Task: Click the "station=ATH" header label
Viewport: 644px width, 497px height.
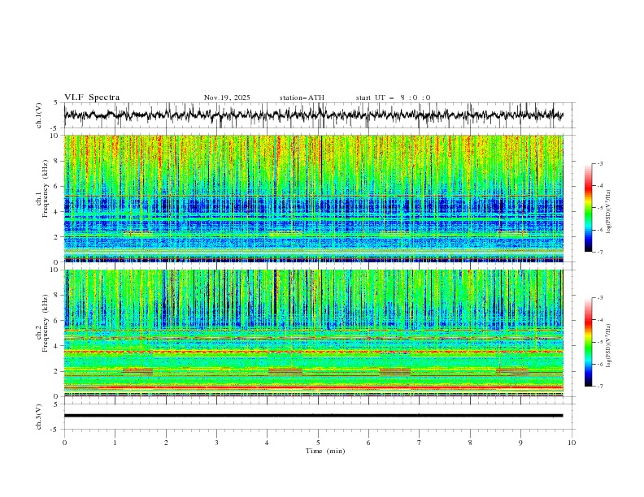Action: point(302,97)
